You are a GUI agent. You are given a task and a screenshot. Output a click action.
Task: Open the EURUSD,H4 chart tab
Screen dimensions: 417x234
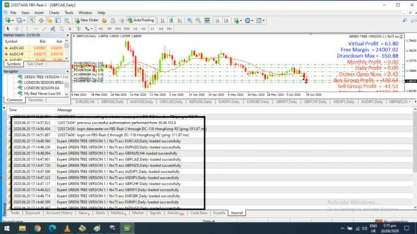pyautogui.click(x=85, y=102)
